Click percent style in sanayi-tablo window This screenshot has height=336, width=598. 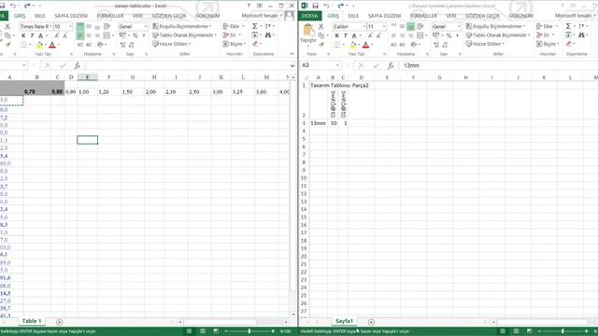pyautogui.click(x=135, y=35)
